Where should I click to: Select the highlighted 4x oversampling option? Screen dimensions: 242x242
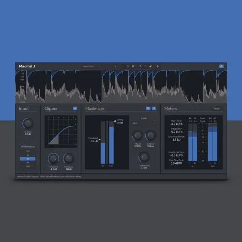28,159
